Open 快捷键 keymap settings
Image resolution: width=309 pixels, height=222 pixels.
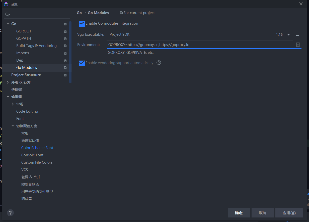pyautogui.click(x=17, y=90)
